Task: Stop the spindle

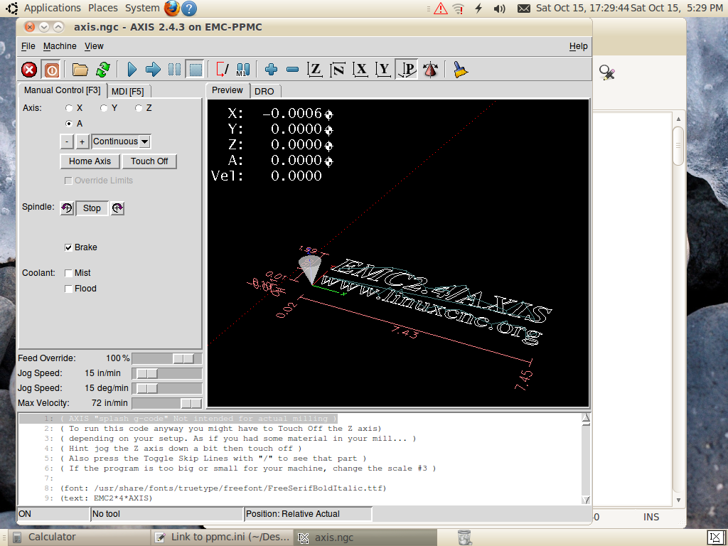Action: [x=92, y=208]
